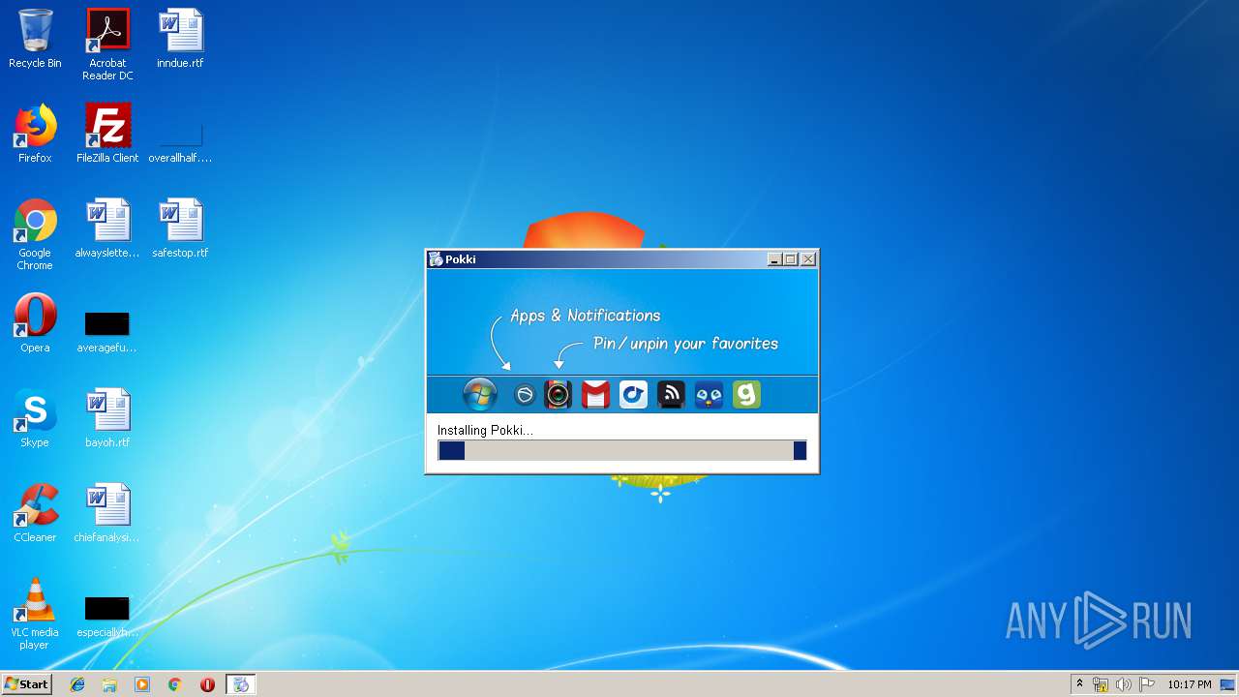Open Windows Explorer folder on taskbar

coord(109,684)
